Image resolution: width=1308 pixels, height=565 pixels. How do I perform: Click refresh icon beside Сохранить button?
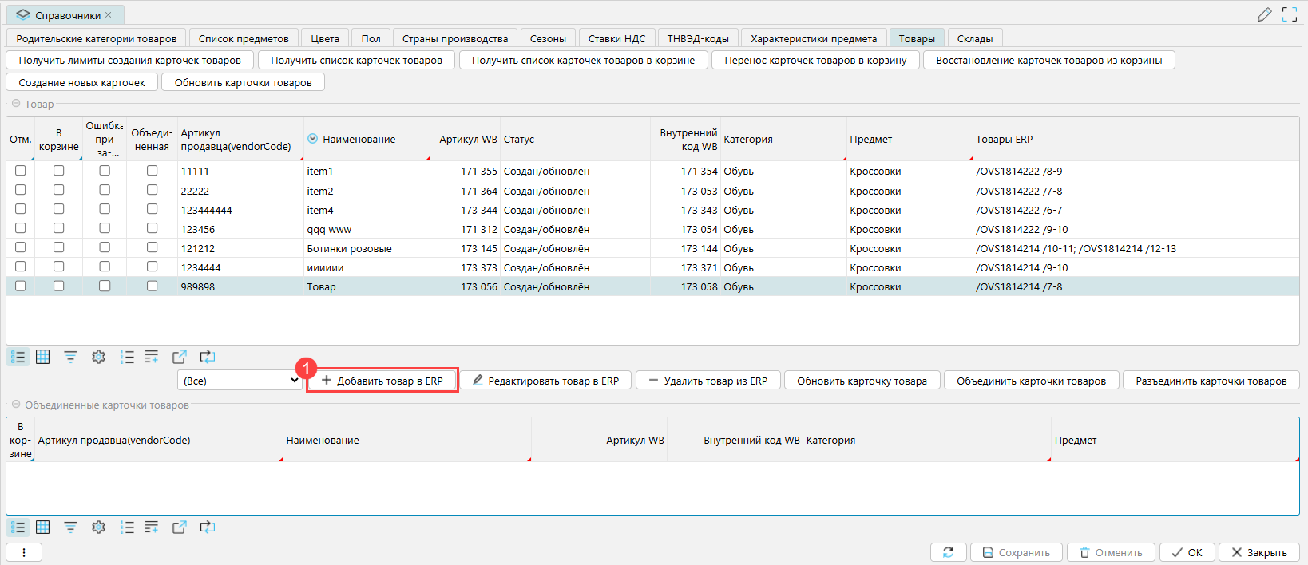[948, 552]
